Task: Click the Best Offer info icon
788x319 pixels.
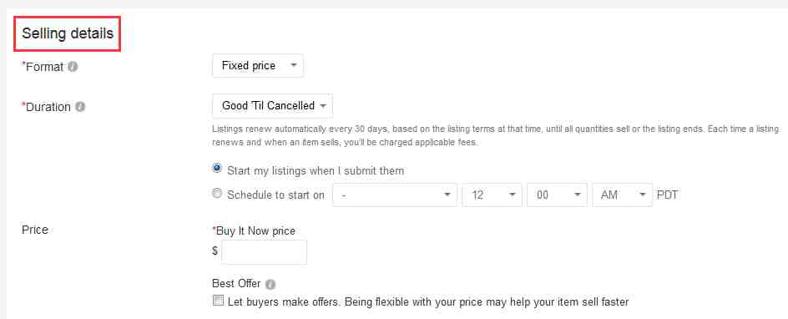Action: coord(270,284)
